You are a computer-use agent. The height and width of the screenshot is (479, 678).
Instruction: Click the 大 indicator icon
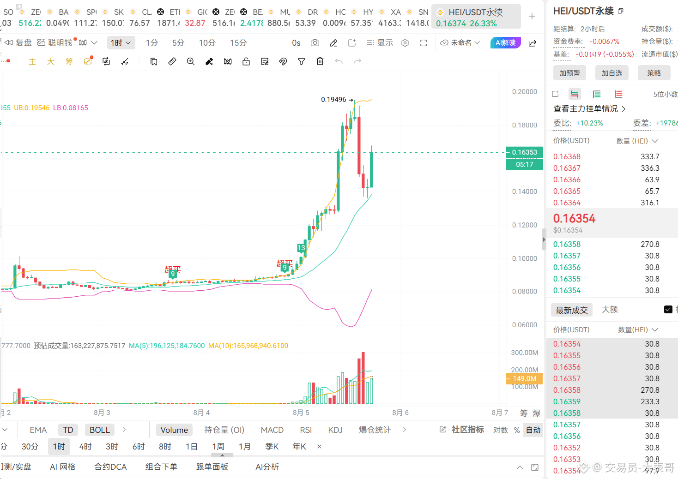(51, 61)
